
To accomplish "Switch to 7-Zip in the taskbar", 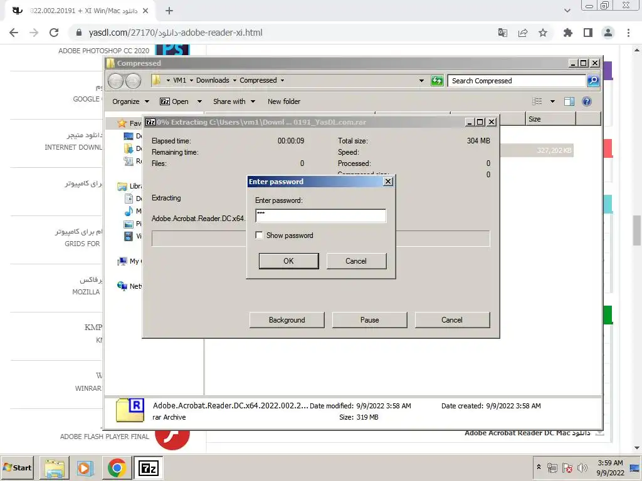I will (x=148, y=467).
